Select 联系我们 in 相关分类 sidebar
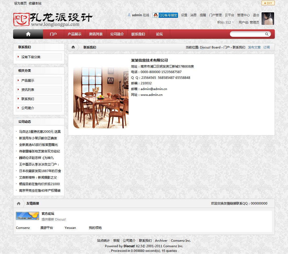The image size is (288, 254). pyautogui.click(x=39, y=99)
